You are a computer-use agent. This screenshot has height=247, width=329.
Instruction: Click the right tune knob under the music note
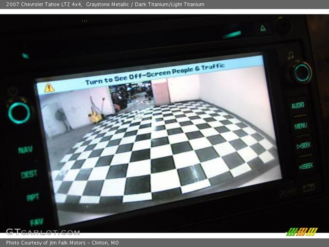coord(302,72)
